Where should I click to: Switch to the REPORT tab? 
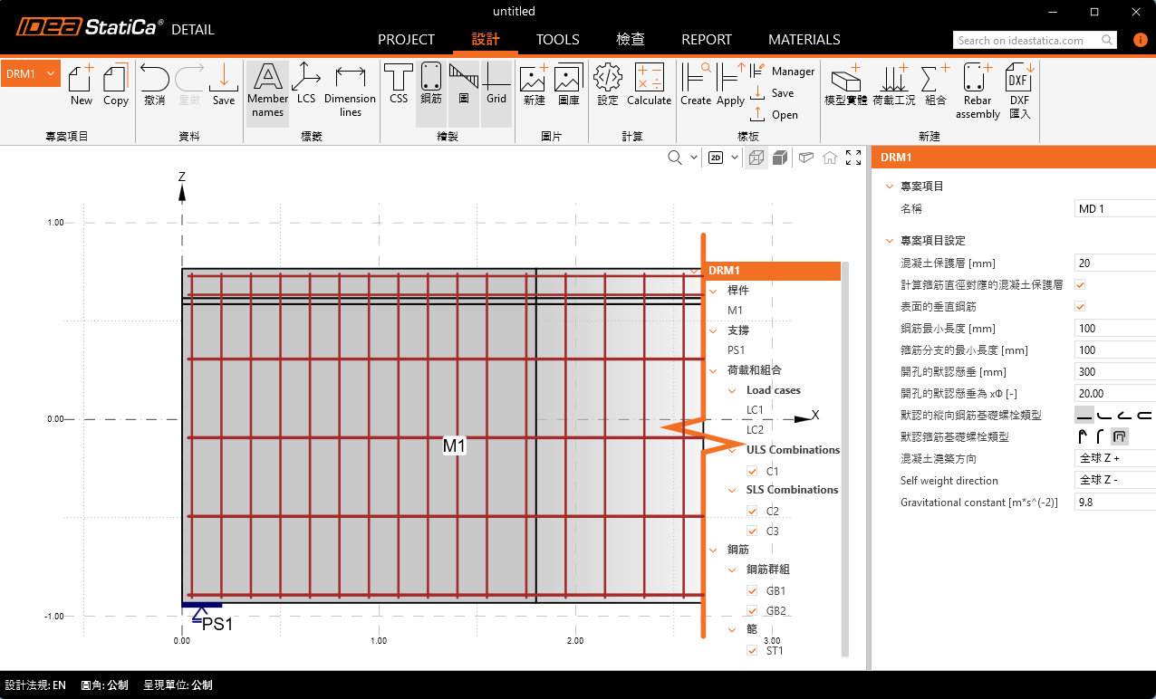pyautogui.click(x=707, y=40)
